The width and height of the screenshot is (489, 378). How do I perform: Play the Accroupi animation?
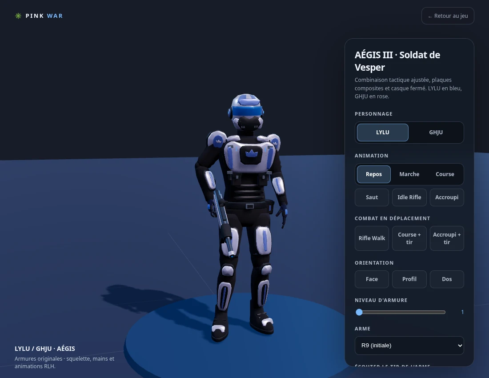tap(447, 197)
